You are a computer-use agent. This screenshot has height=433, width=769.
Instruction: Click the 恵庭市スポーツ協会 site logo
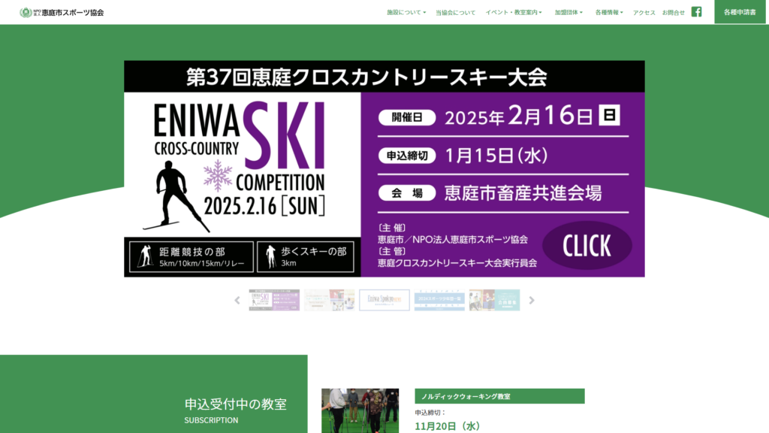point(62,12)
